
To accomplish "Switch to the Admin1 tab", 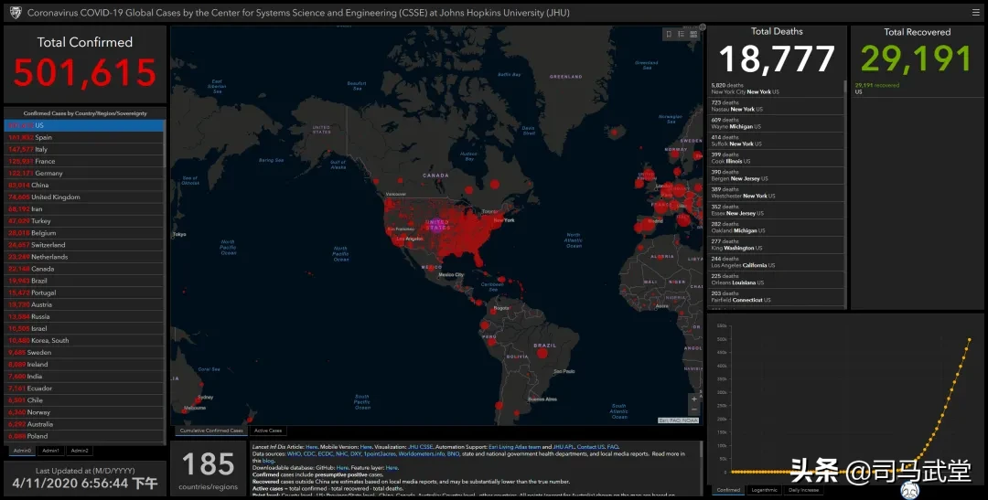I will [x=51, y=451].
